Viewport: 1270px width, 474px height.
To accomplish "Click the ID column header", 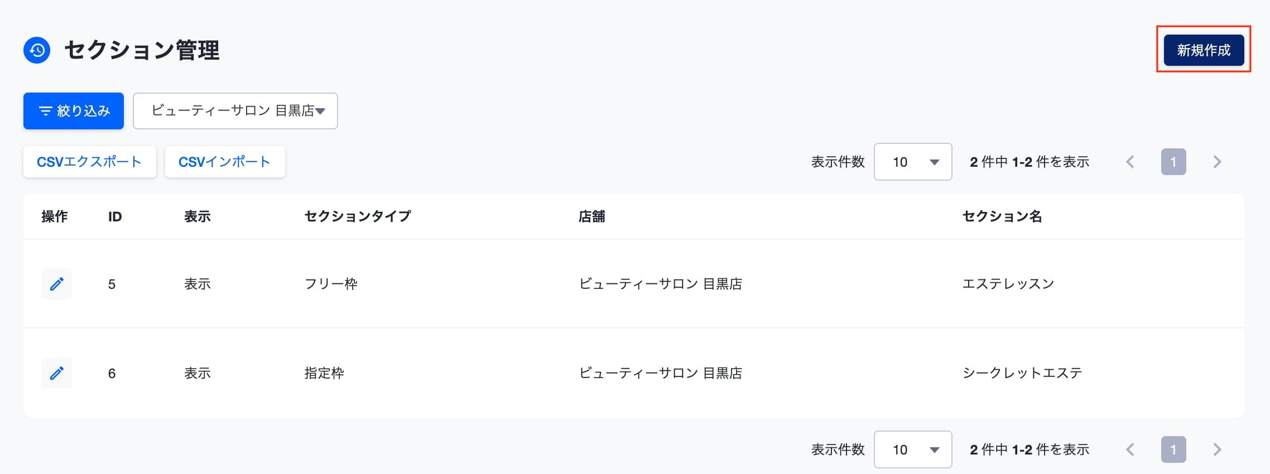I will coord(115,216).
